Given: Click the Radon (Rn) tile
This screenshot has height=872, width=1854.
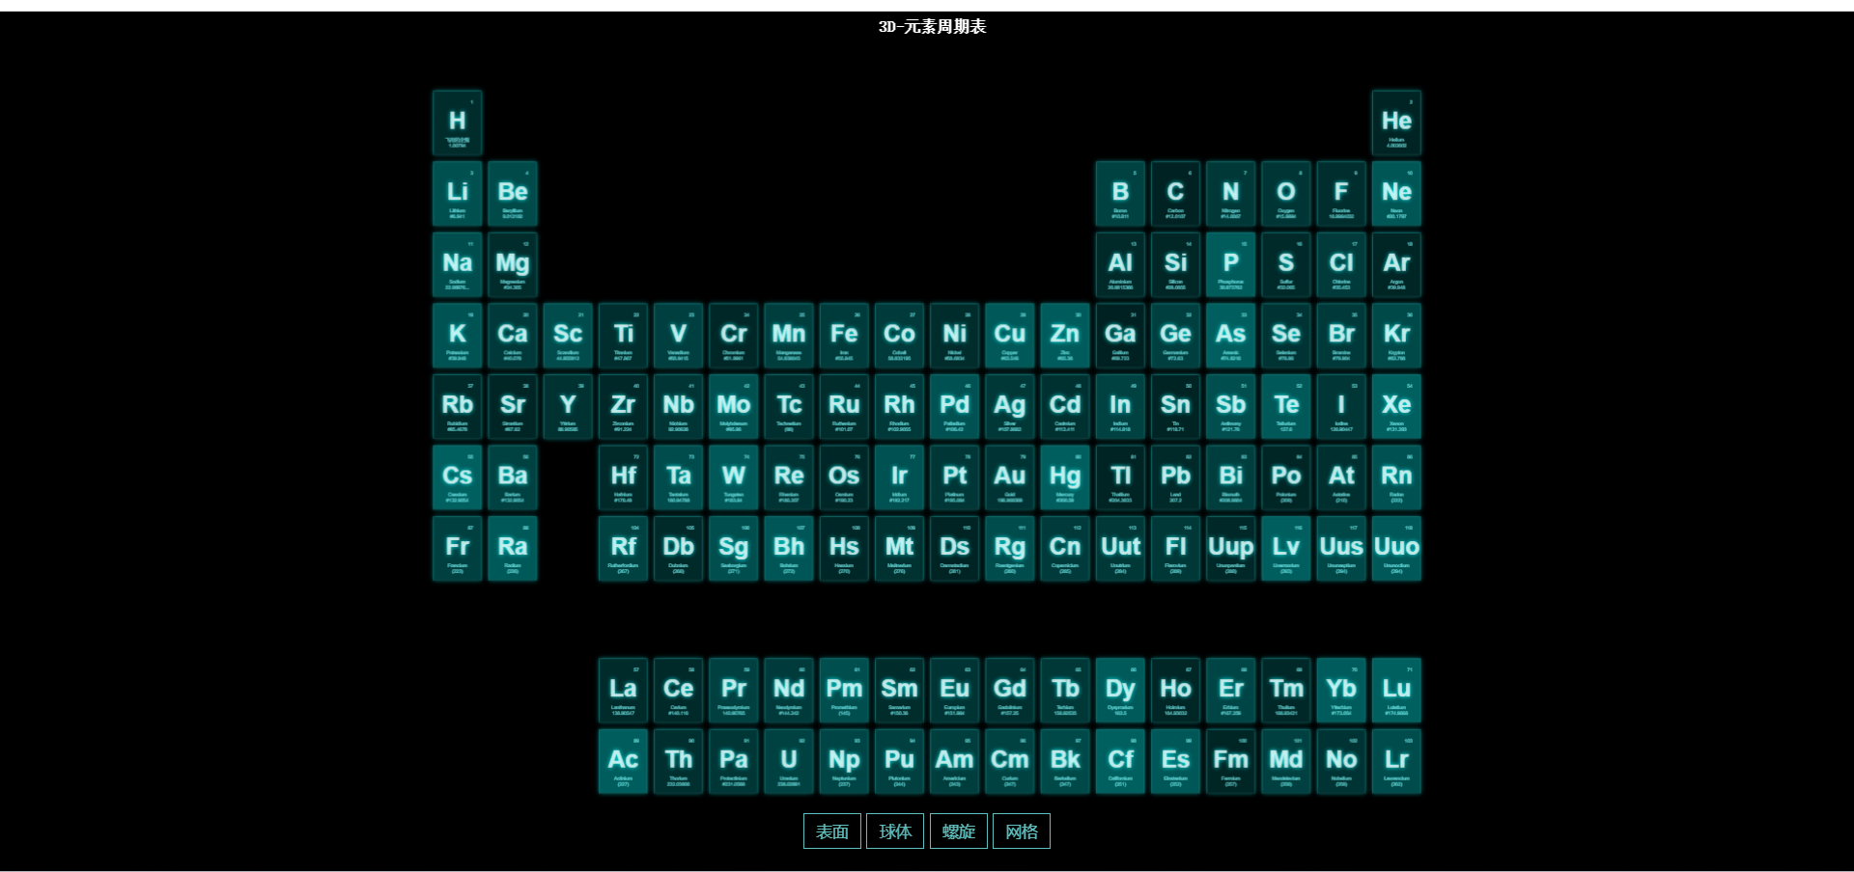Looking at the screenshot, I should (x=1396, y=477).
